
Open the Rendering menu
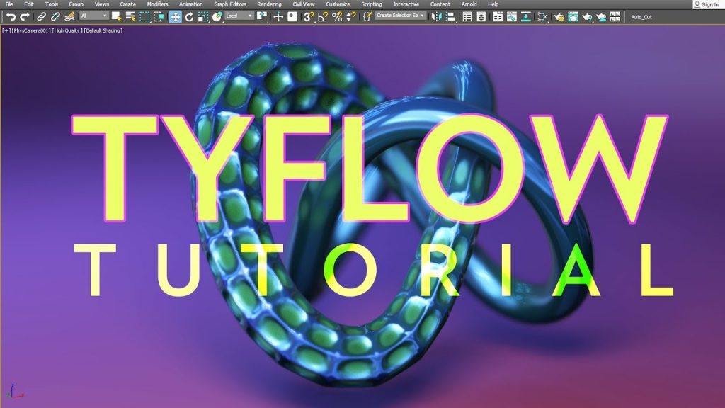269,4
